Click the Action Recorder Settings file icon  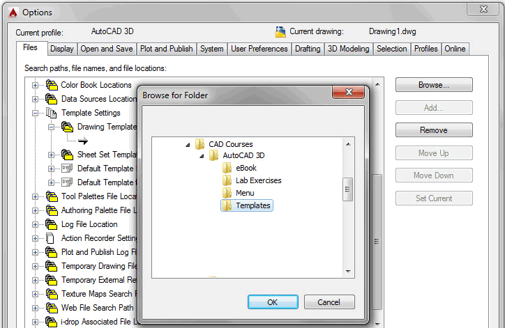pyautogui.click(x=50, y=238)
